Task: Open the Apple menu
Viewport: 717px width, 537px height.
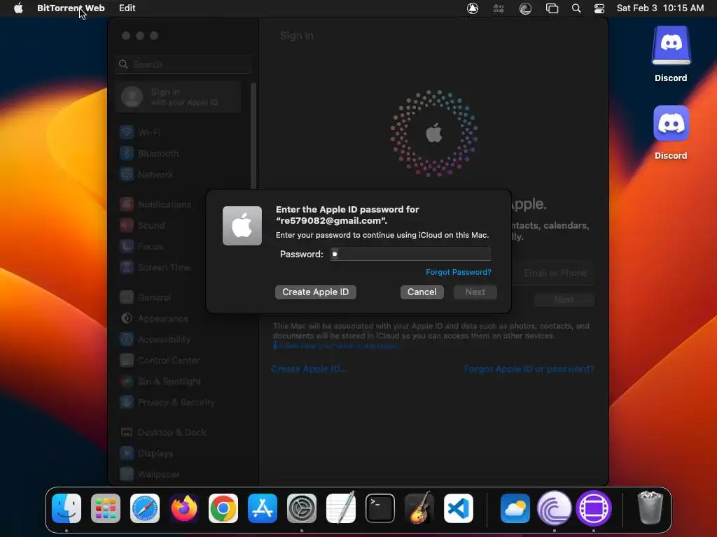Action: [x=18, y=8]
